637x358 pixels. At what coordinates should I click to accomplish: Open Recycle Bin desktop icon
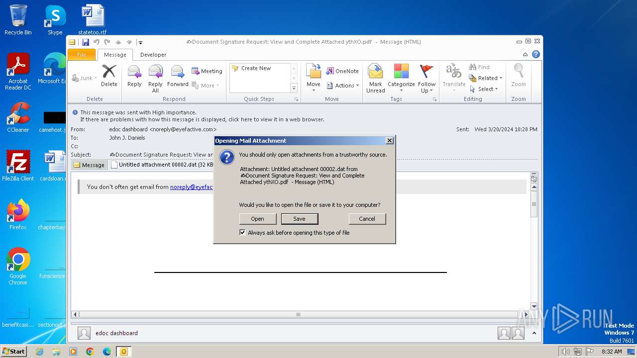(18, 20)
